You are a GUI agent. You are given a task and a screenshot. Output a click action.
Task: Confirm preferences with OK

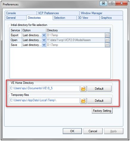[x=72, y=131]
